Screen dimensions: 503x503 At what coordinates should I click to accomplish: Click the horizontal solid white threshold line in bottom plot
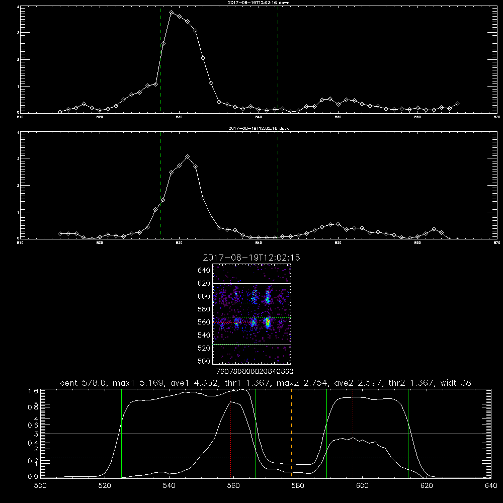[x=266, y=434]
